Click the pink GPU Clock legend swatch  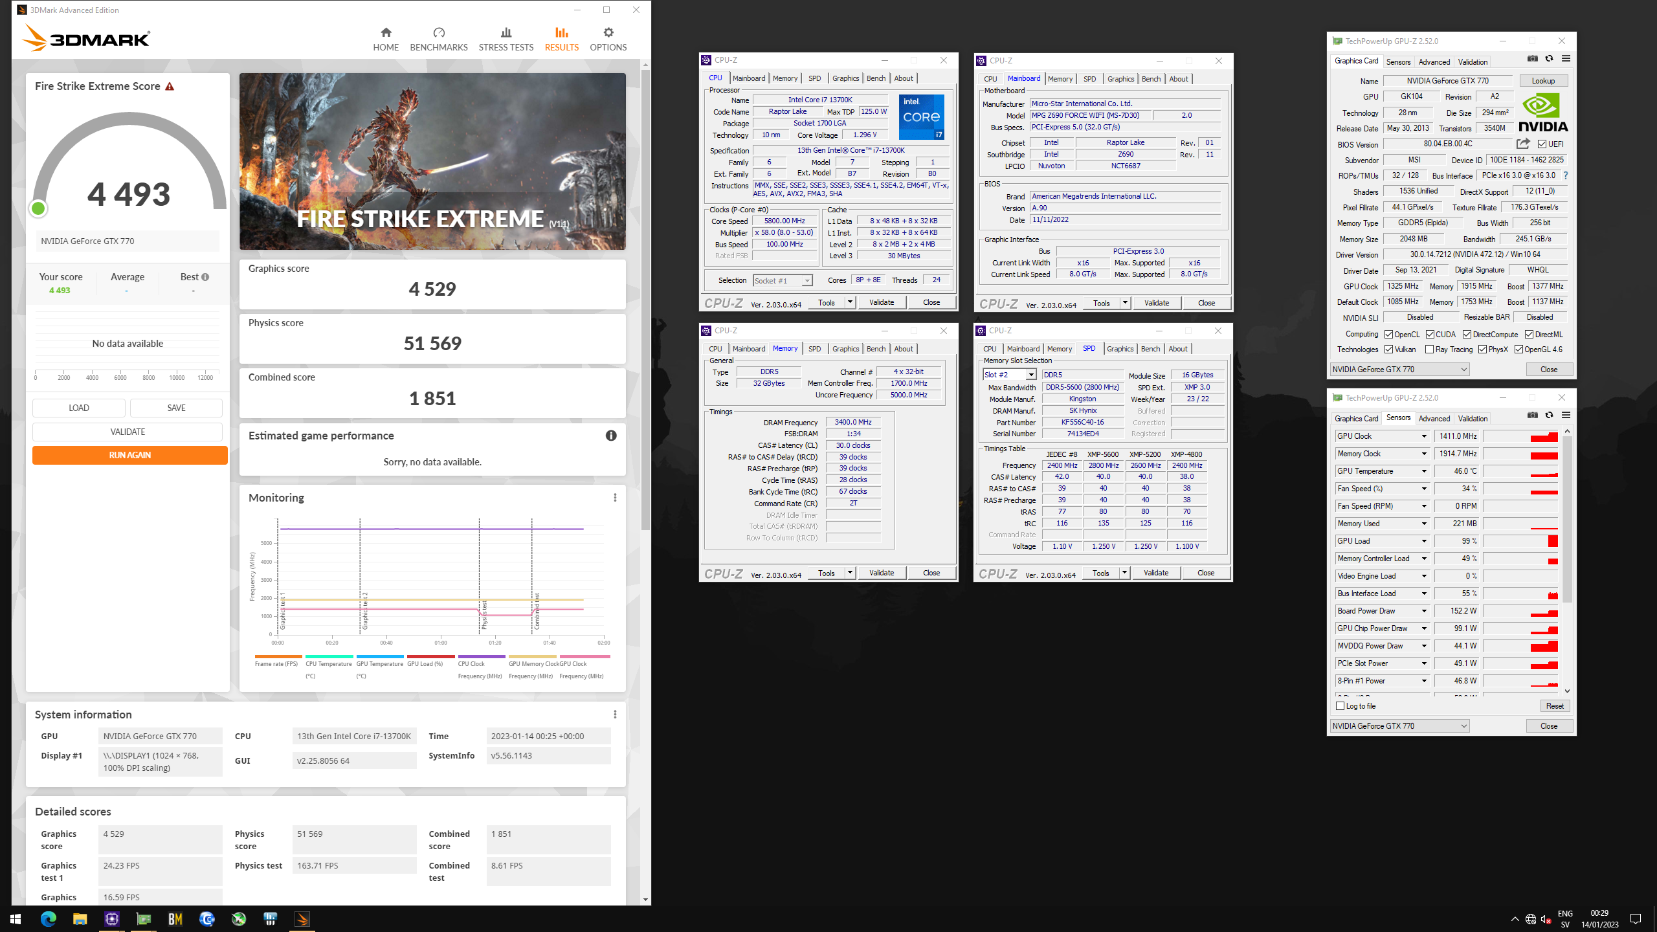tap(584, 656)
